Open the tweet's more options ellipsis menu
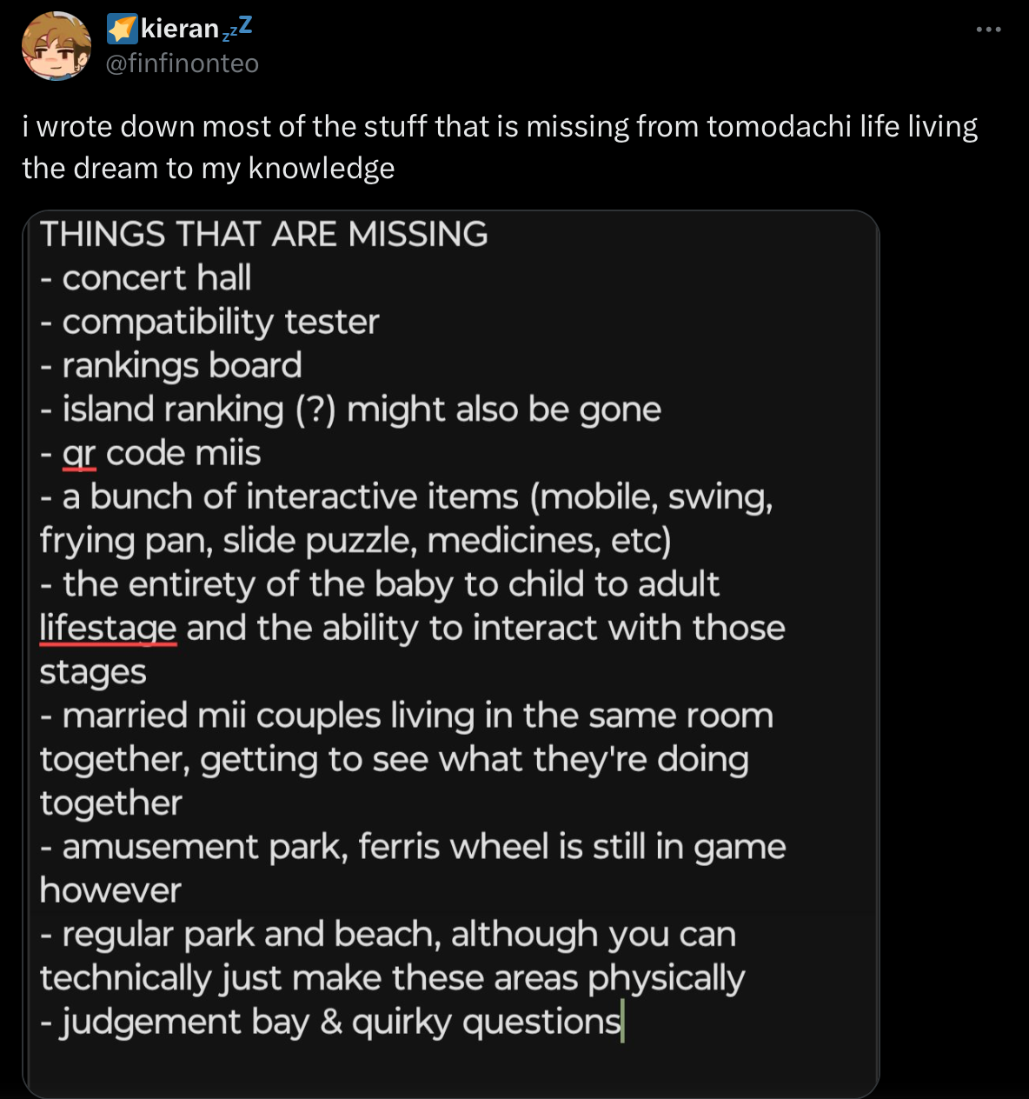The image size is (1029, 1099). pos(988,30)
